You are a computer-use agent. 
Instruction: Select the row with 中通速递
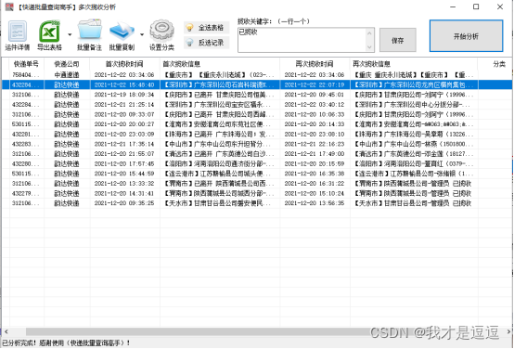click(256, 75)
